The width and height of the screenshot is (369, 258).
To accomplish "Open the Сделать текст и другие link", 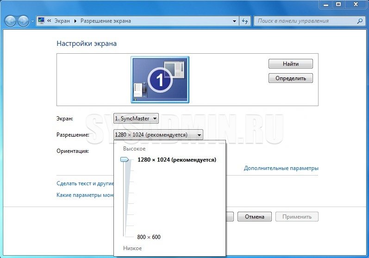I will pyautogui.click(x=85, y=183).
